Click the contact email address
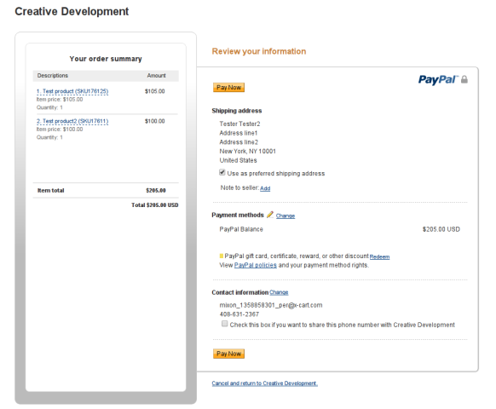The width and height of the screenshot is (496, 409). pos(271,305)
